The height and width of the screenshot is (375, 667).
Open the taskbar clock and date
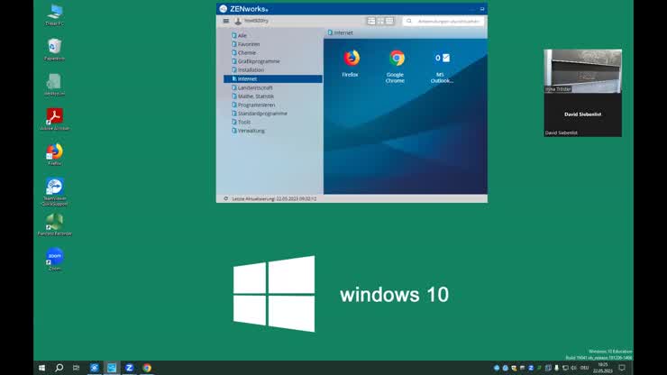point(603,368)
